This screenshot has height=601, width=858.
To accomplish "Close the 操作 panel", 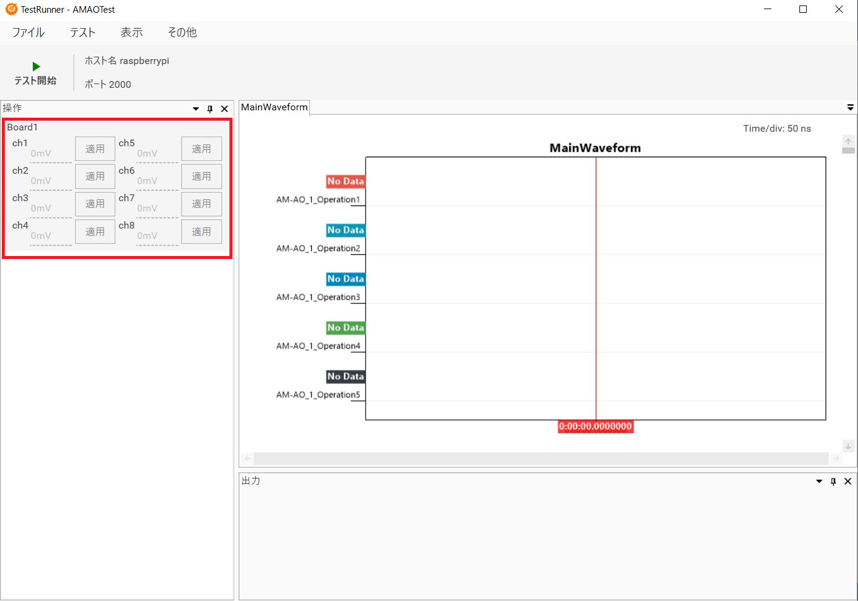I will (x=225, y=109).
